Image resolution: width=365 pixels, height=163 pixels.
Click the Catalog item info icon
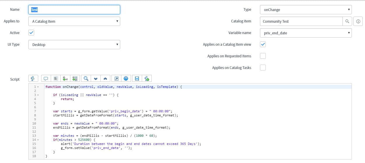click(x=358, y=21)
